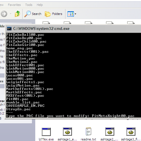Click LinkEffect001.pac line in console
Screen dimensions: 141x141
[x=25, y=65]
